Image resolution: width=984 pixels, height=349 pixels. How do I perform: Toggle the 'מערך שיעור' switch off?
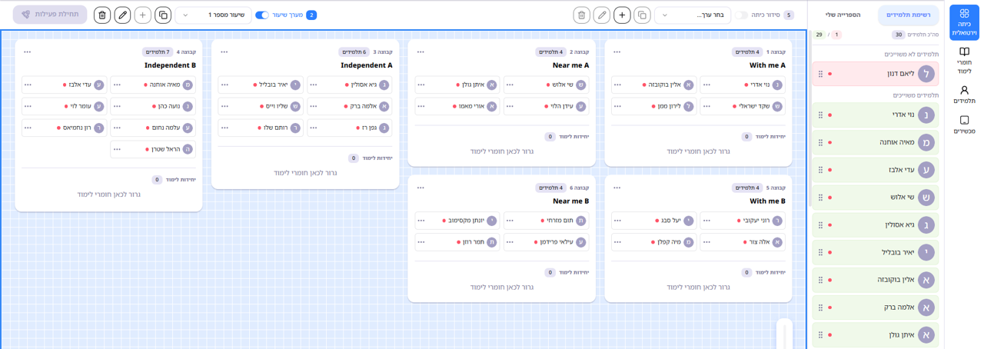(x=262, y=15)
